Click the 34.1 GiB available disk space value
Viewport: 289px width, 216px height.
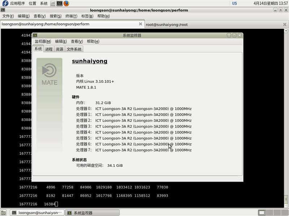coord(115,166)
